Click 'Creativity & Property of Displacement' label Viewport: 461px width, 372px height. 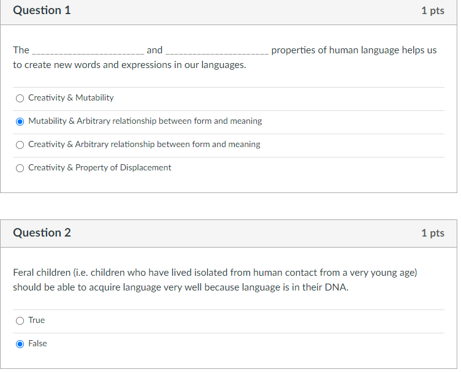tap(100, 167)
